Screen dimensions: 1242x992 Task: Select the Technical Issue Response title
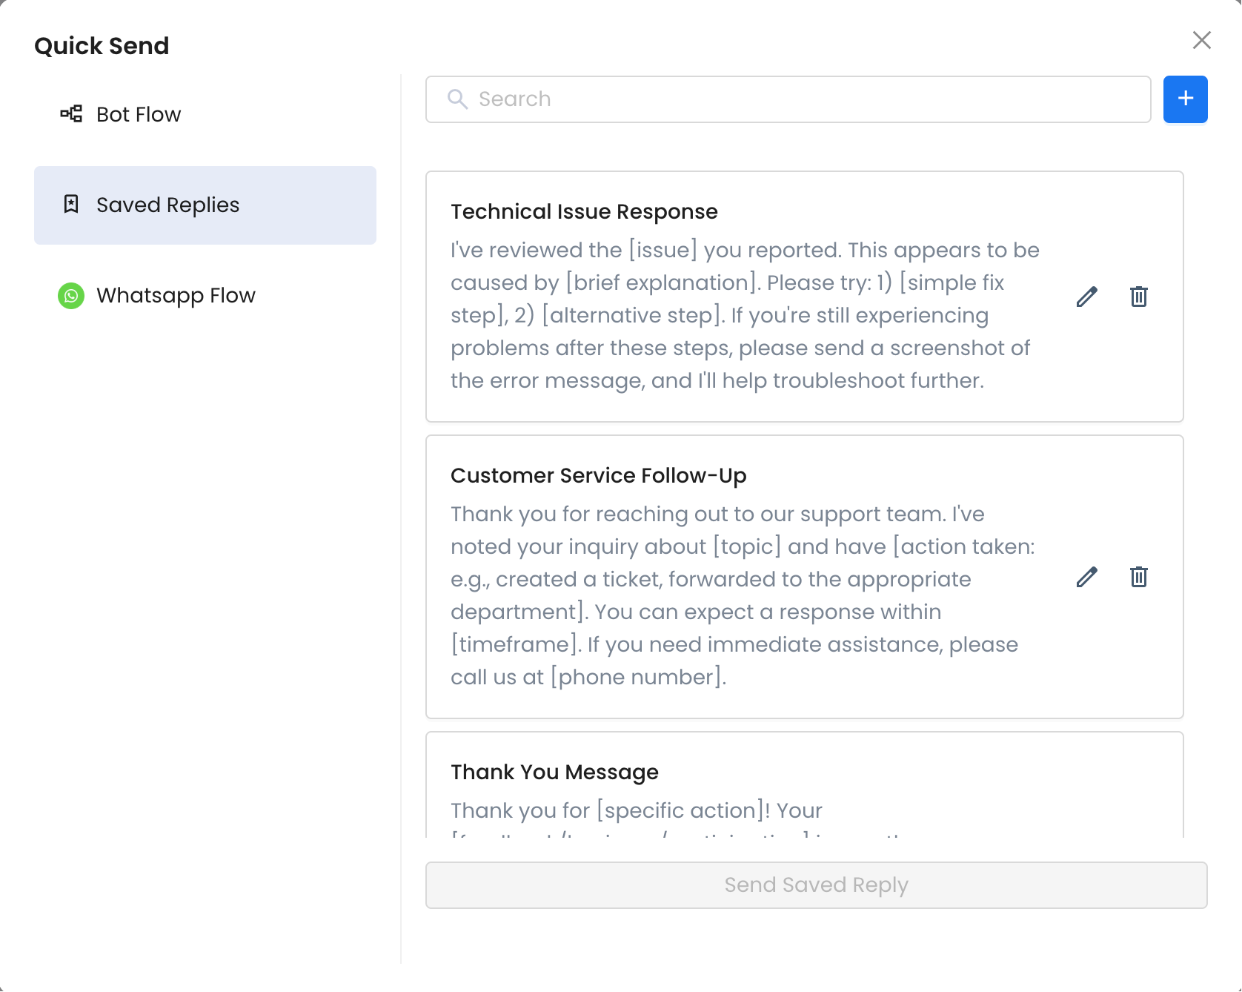tap(584, 212)
